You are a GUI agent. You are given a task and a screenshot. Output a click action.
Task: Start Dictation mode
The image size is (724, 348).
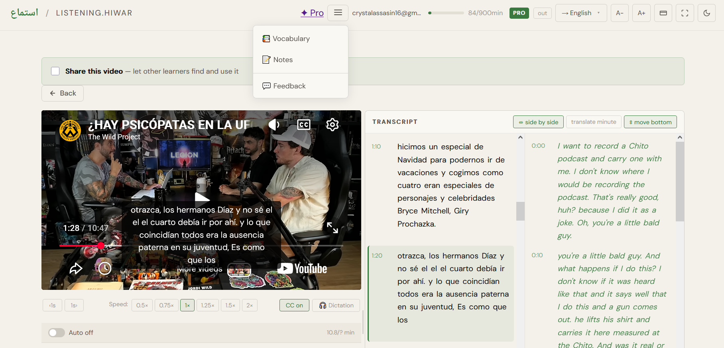tap(336, 305)
